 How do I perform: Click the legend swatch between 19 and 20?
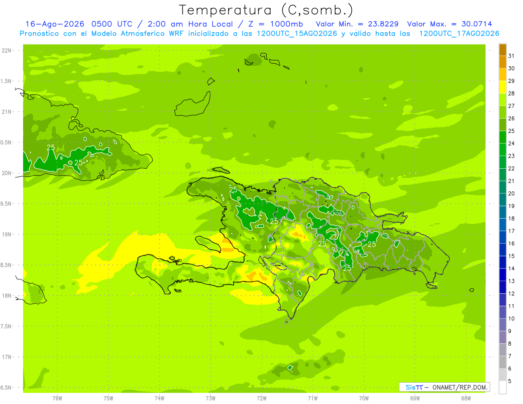(503, 200)
